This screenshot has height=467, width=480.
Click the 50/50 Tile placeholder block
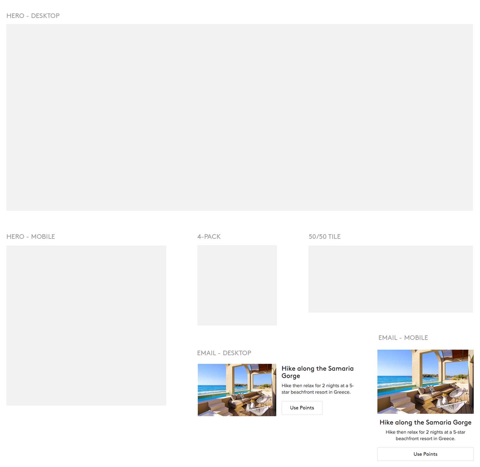pyautogui.click(x=390, y=279)
